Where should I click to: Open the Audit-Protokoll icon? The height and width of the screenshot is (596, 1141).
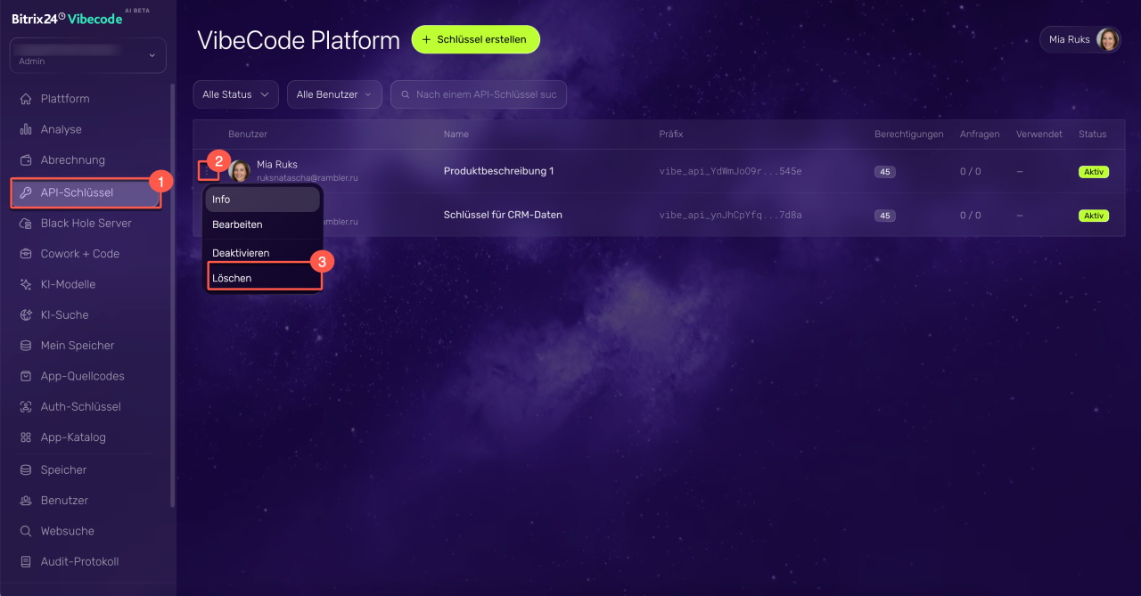[x=26, y=562]
